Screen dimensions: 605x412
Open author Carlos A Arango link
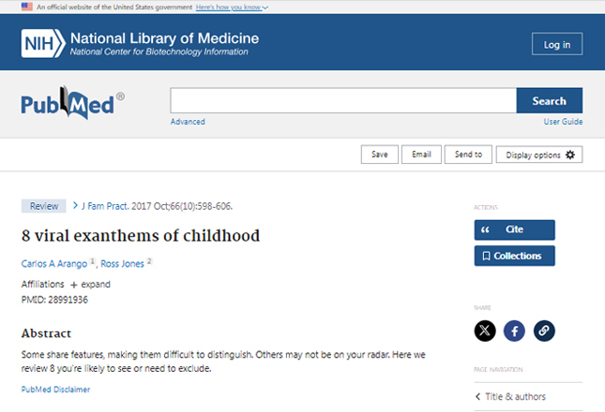[x=54, y=264]
